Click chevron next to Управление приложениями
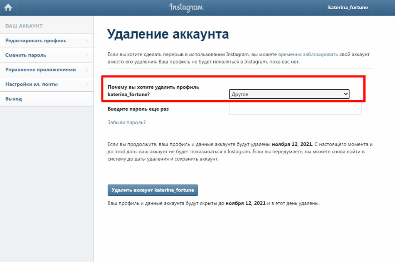This screenshot has height=262, width=395. (87, 70)
